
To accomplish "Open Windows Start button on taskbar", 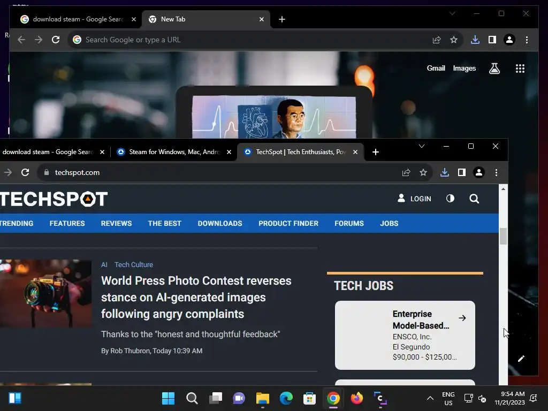I will (x=168, y=398).
